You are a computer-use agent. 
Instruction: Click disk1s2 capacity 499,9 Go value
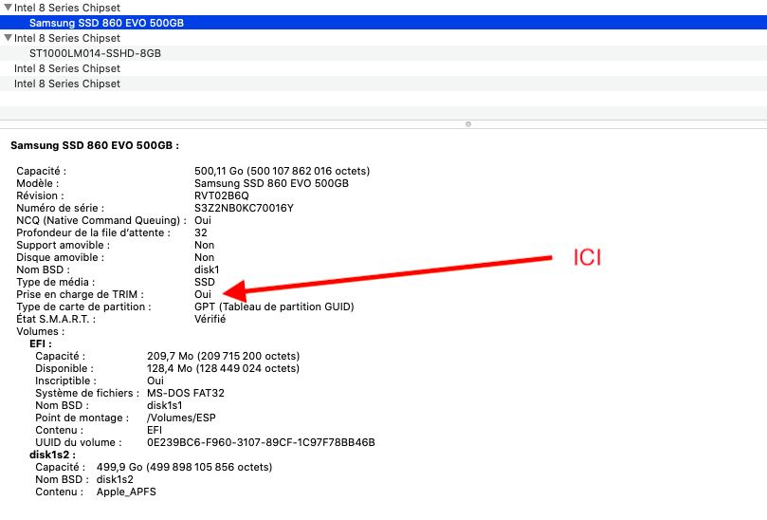pyautogui.click(x=184, y=467)
